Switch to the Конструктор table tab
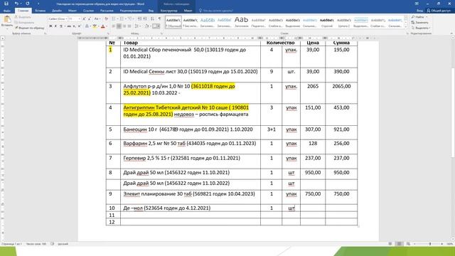 pyautogui.click(x=169, y=11)
